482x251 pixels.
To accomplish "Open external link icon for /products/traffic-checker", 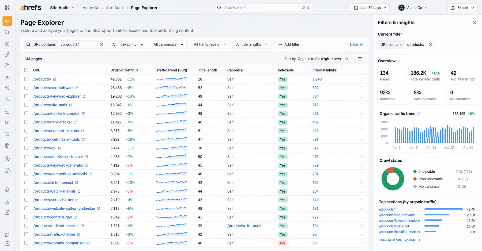I will tap(79, 234).
